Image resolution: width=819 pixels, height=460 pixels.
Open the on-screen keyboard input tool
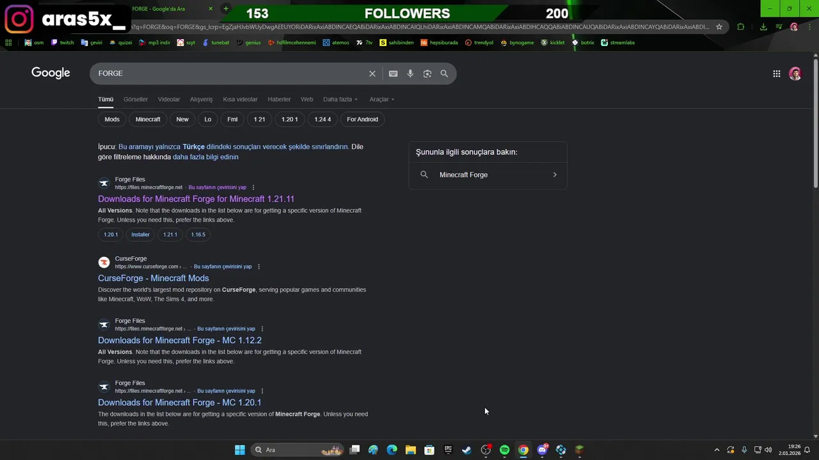394,73
